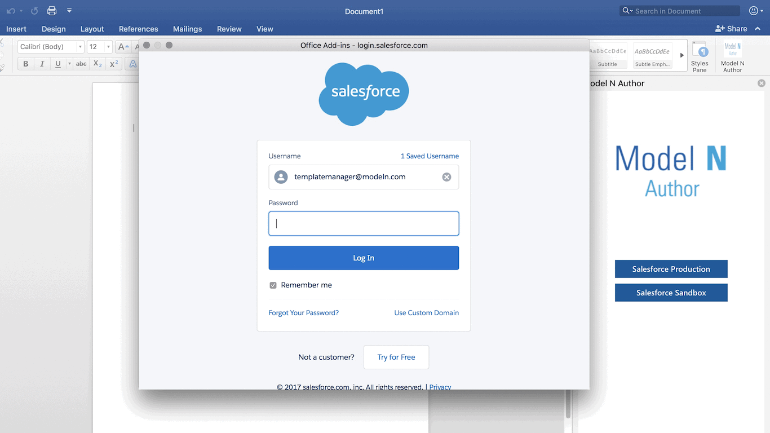Toggle the Remember me checkbox
Viewport: 770px width, 433px height.
(273, 285)
